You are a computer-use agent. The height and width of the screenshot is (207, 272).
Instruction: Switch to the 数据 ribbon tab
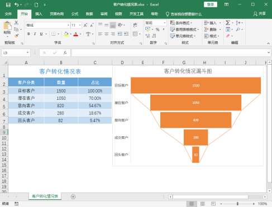(89, 14)
